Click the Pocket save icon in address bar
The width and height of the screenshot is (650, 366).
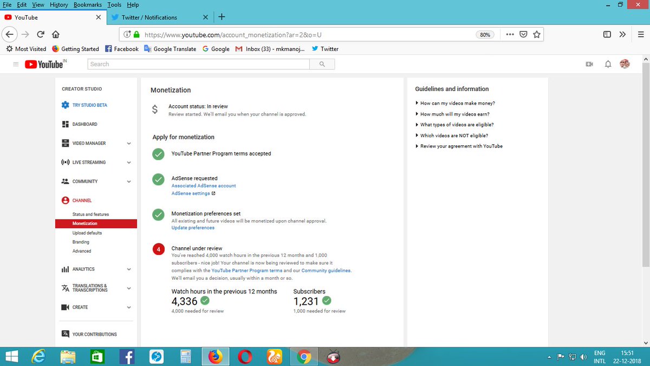(x=523, y=34)
